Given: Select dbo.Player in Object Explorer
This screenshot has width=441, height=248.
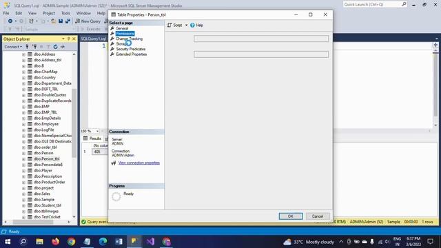Looking at the screenshot, I should point(43,170).
